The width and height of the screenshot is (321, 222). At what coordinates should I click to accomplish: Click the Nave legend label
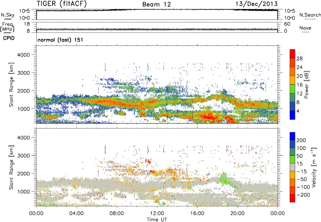305,28
